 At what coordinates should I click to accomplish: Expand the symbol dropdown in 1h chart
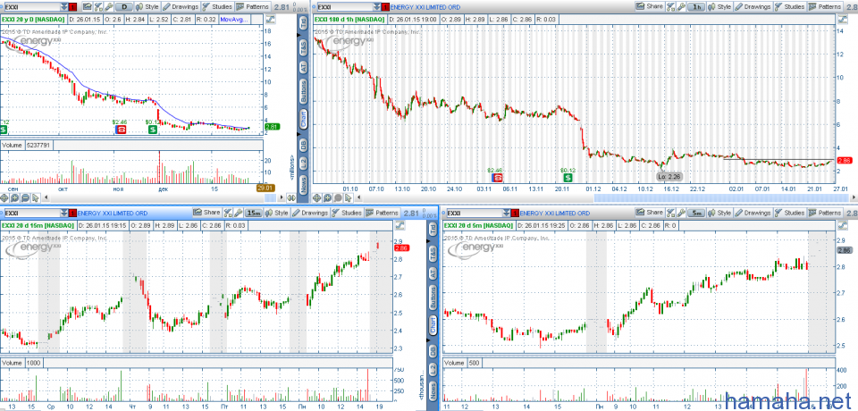click(x=377, y=7)
